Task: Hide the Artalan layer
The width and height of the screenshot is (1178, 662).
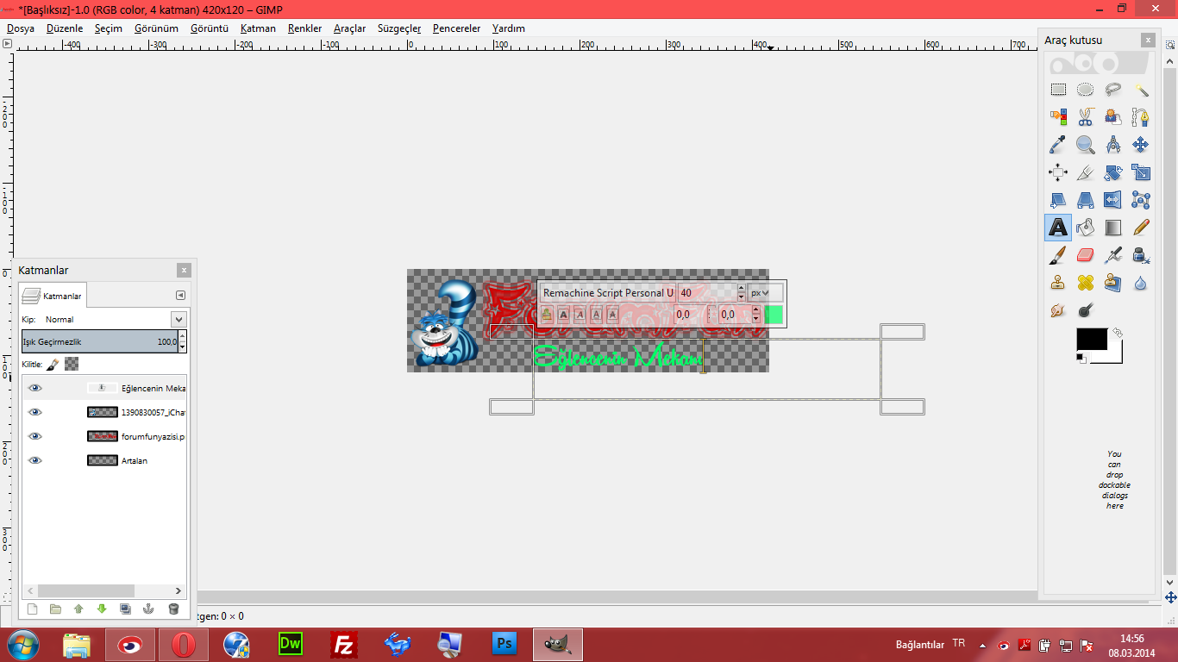Action: pos(35,460)
